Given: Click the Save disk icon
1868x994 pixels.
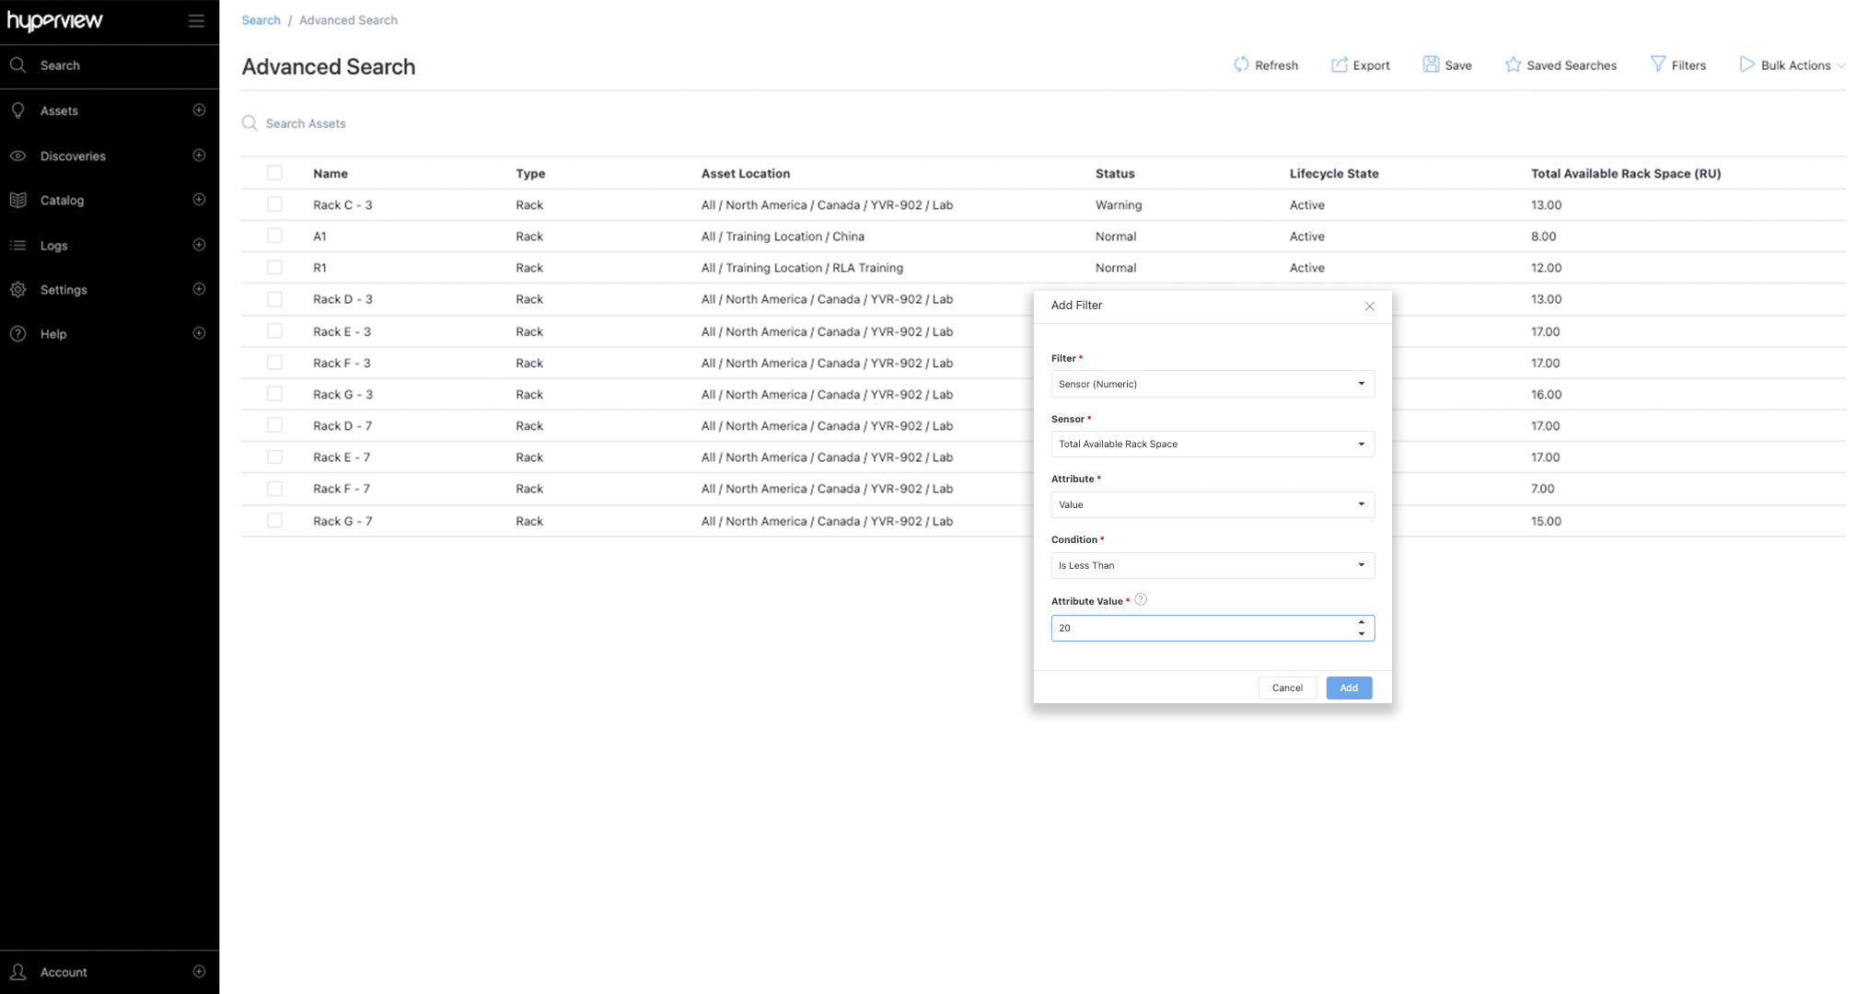Looking at the screenshot, I should point(1431,64).
